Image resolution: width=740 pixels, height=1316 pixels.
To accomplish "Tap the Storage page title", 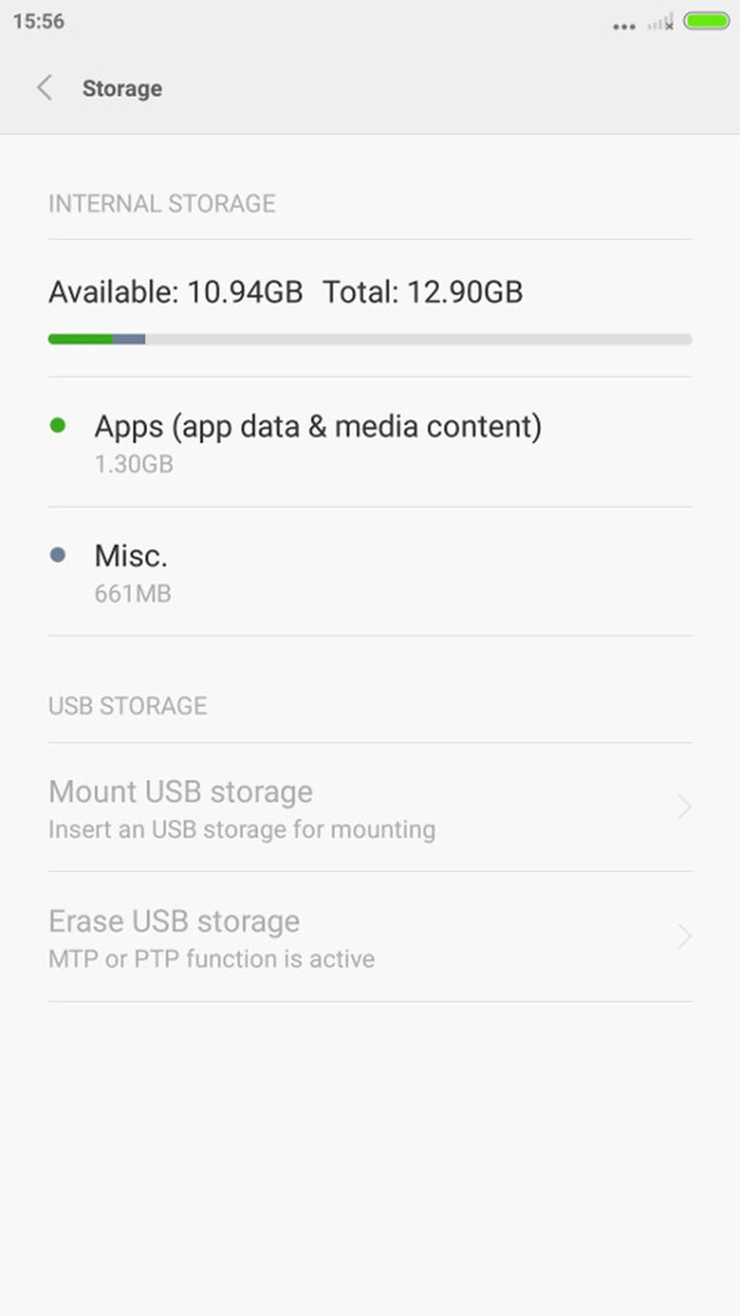I will click(x=123, y=89).
